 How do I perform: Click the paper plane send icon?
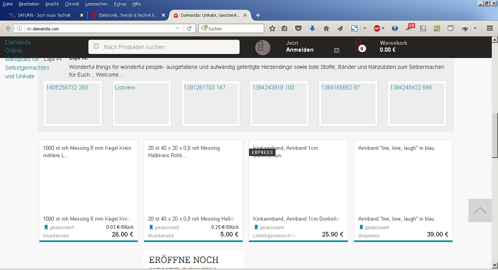pyautogui.click(x=340, y=28)
